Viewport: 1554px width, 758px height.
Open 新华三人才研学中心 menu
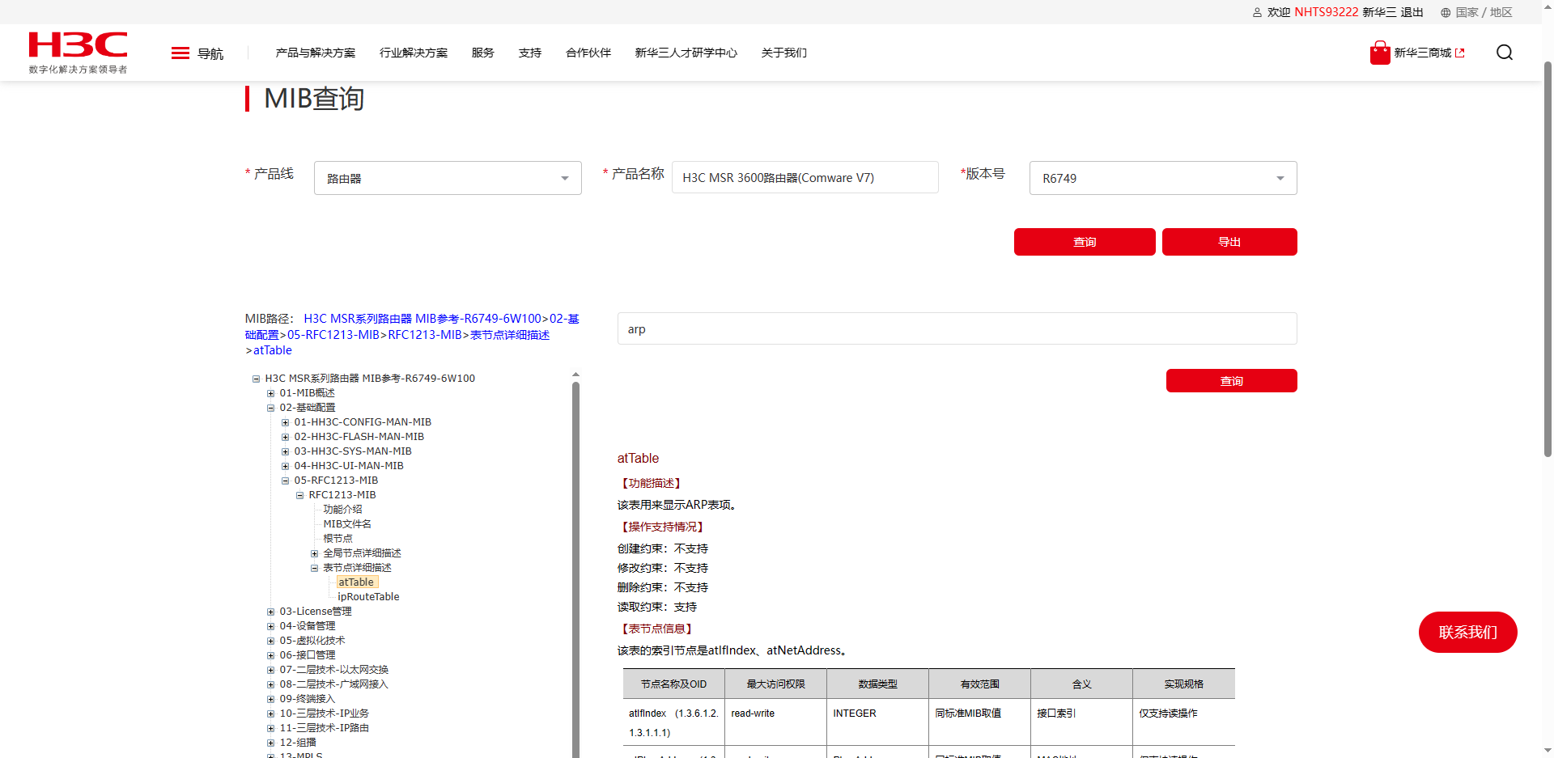[x=686, y=53]
